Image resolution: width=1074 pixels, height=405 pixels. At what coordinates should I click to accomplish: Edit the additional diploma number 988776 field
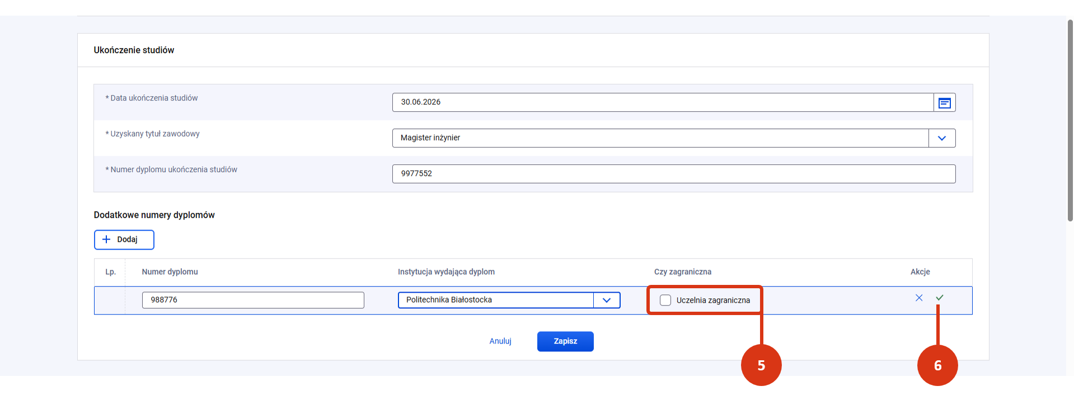(253, 300)
